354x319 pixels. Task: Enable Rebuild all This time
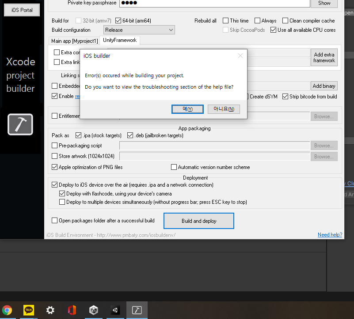(x=225, y=21)
